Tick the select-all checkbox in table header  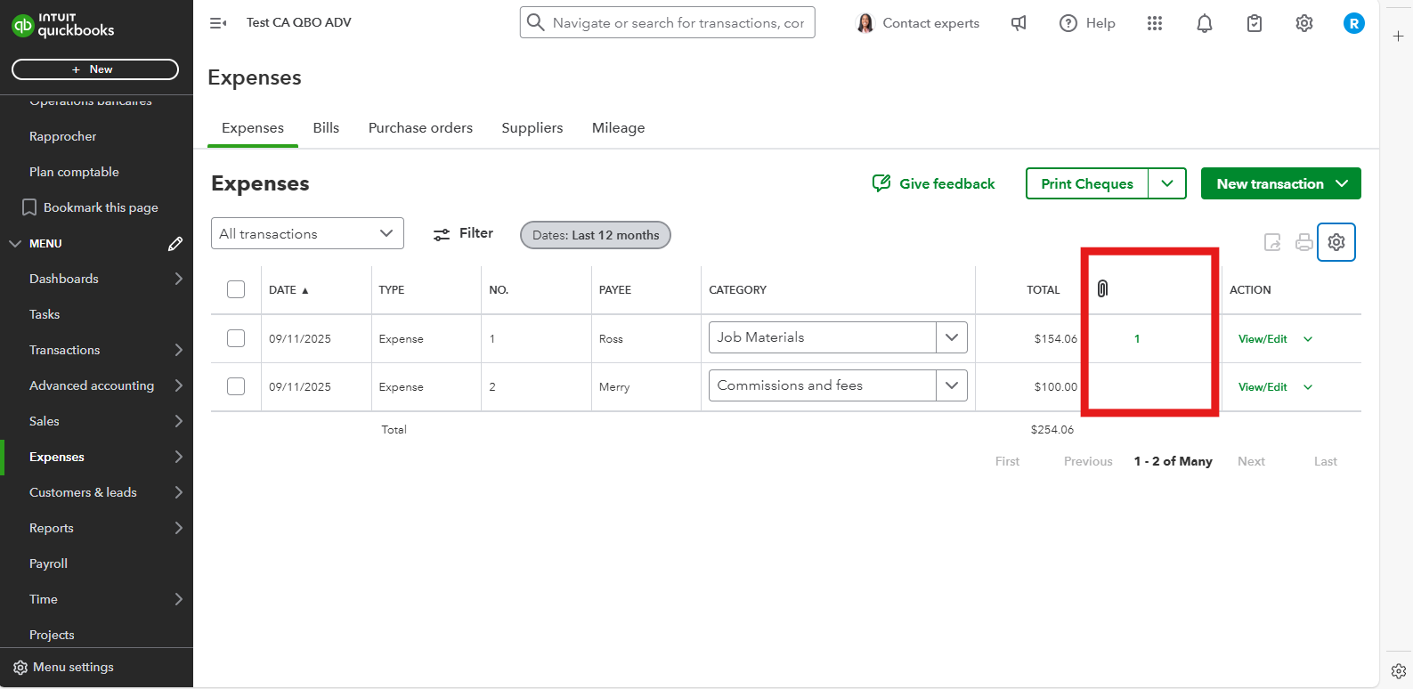coord(236,289)
